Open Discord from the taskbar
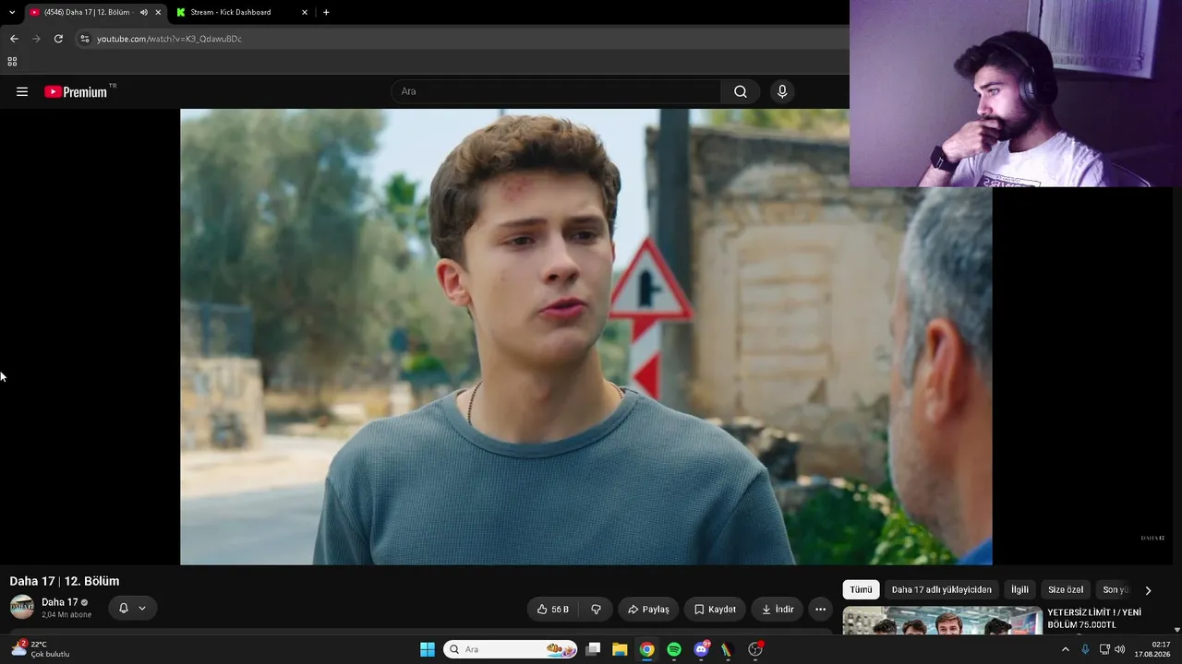The height and width of the screenshot is (664, 1182). (x=701, y=649)
